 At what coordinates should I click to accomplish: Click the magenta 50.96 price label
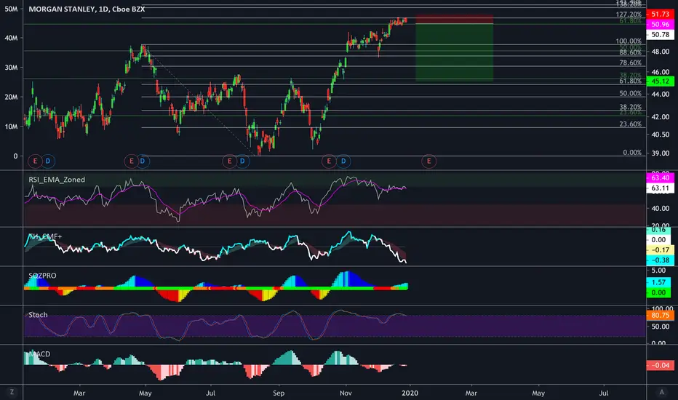click(661, 24)
